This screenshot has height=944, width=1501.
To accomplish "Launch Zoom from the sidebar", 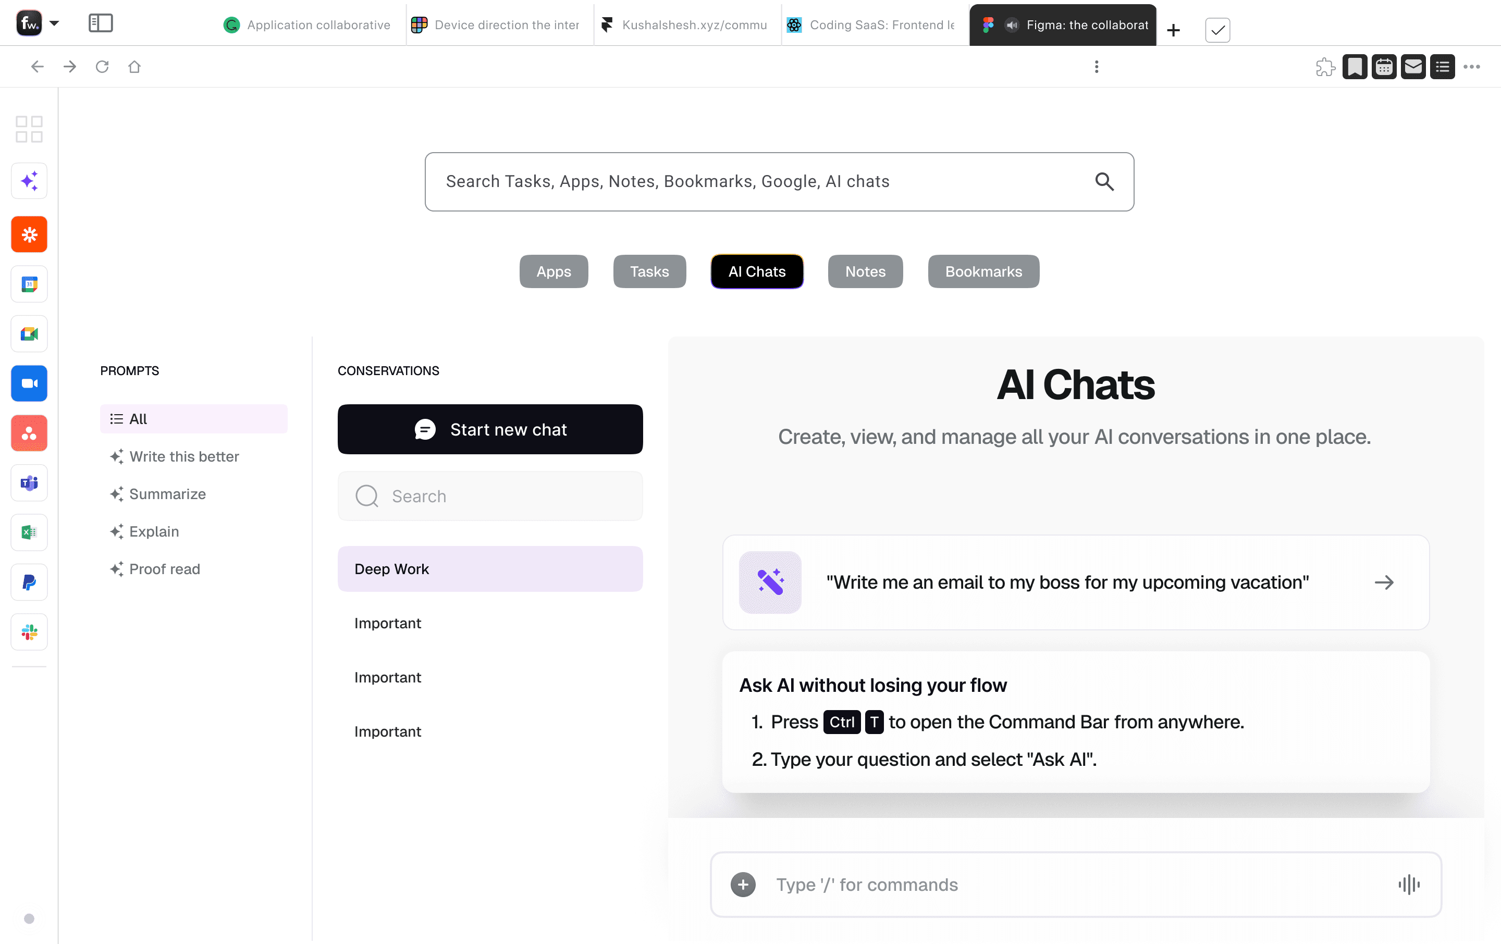I will [29, 383].
